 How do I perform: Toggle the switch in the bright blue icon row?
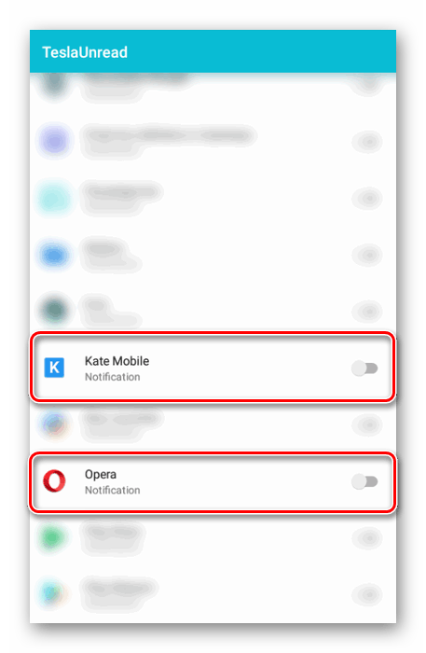(x=367, y=255)
